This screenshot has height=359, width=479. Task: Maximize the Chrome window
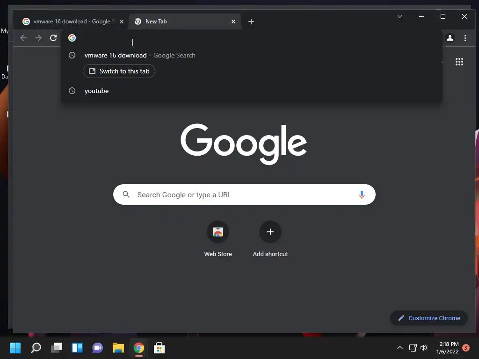(443, 16)
